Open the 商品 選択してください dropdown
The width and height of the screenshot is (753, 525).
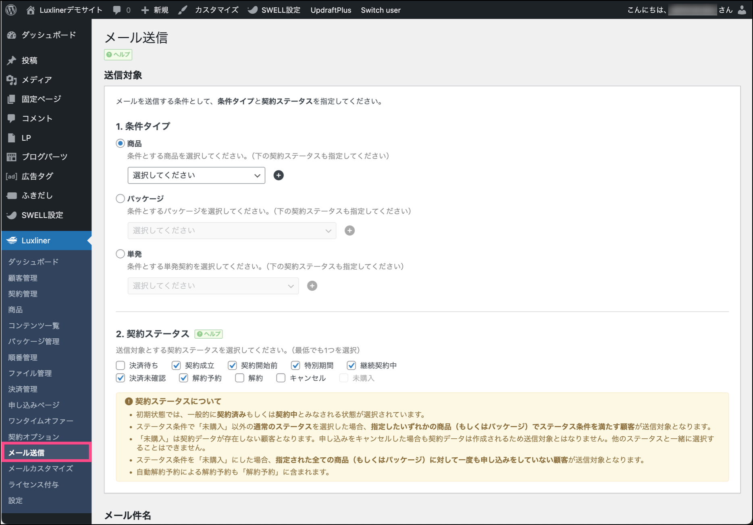pos(196,175)
